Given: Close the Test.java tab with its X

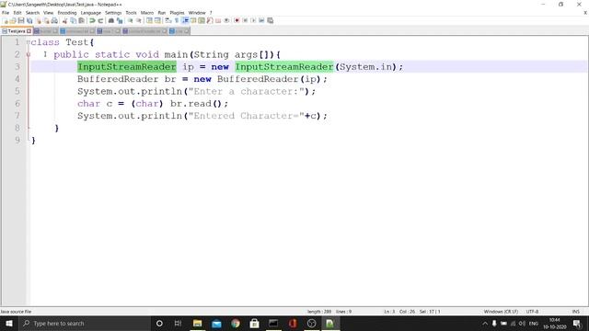Looking at the screenshot, I should pos(29,31).
